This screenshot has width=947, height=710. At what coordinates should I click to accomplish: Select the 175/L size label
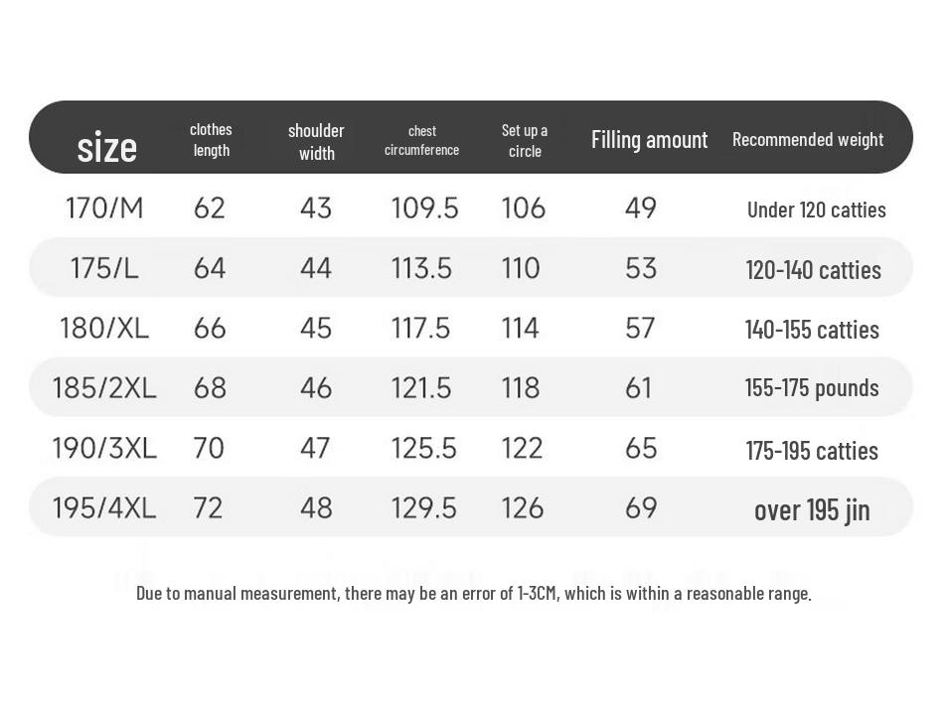pyautogui.click(x=104, y=268)
